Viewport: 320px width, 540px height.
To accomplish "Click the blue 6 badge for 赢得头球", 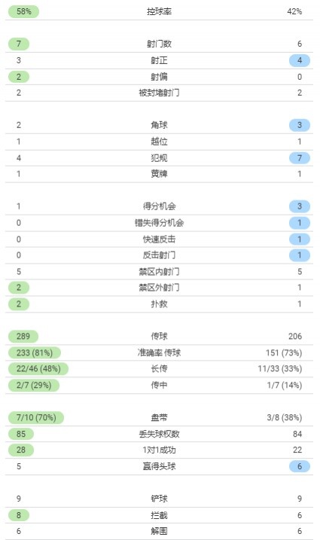I will (x=300, y=466).
